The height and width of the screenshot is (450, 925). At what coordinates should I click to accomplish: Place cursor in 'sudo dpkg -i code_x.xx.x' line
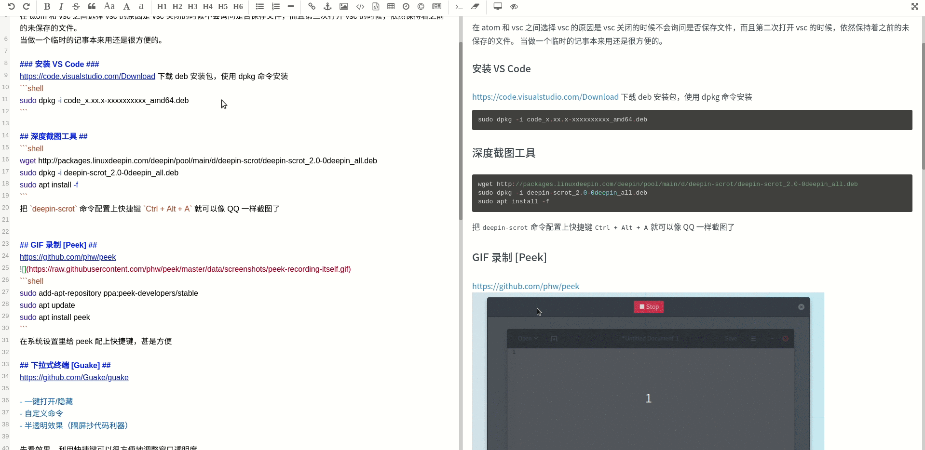point(104,100)
